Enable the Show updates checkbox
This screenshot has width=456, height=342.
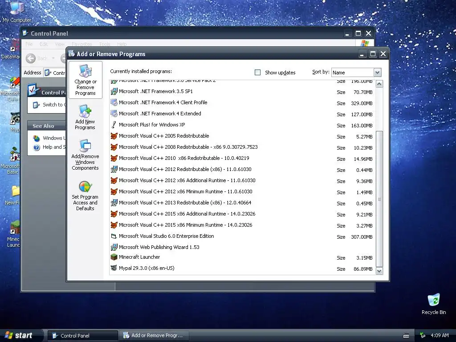[x=257, y=73]
